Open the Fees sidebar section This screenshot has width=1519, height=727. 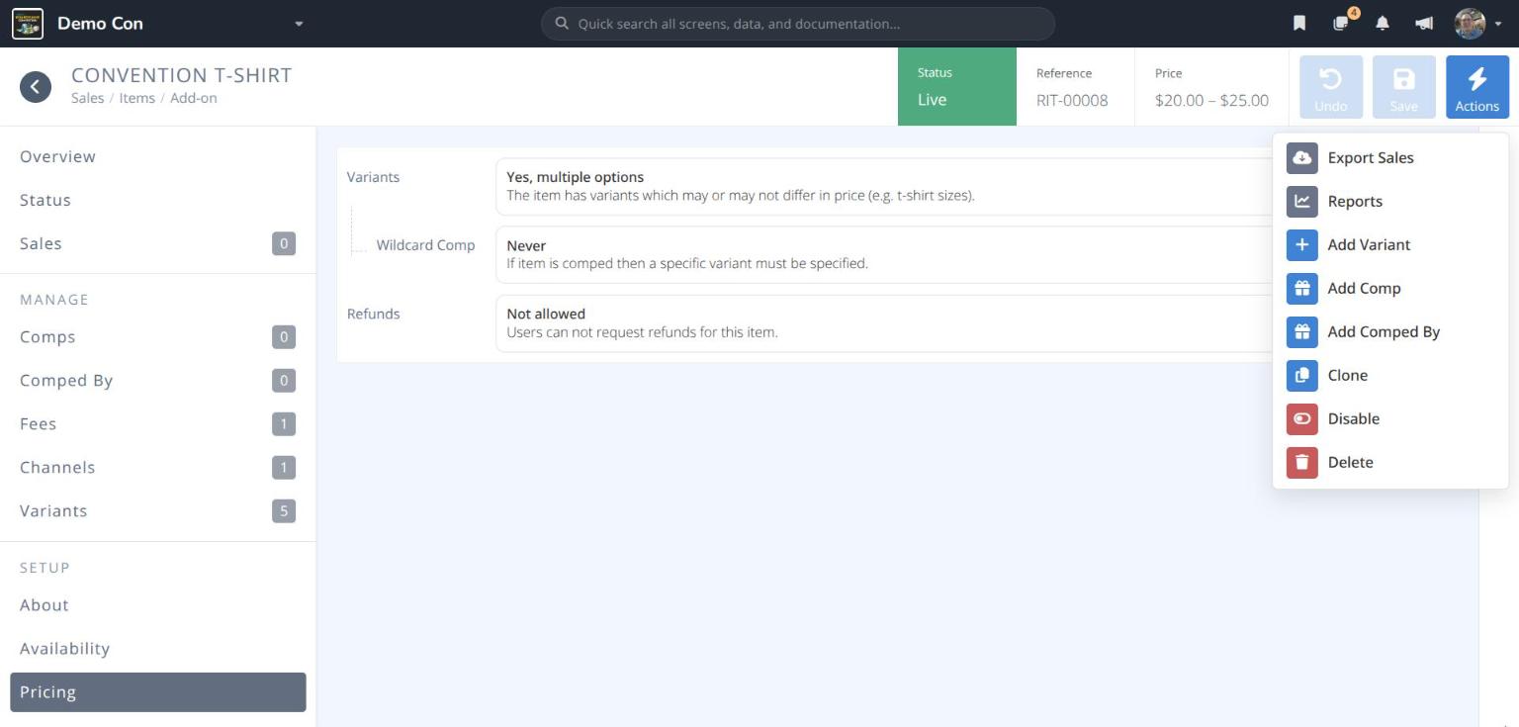pos(158,424)
